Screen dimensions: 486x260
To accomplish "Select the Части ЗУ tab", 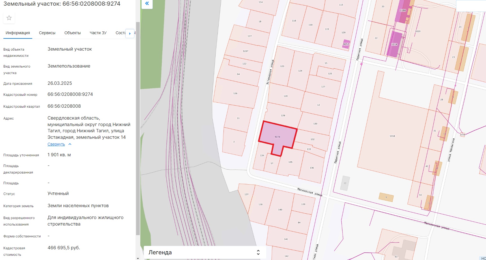I will pos(98,33).
